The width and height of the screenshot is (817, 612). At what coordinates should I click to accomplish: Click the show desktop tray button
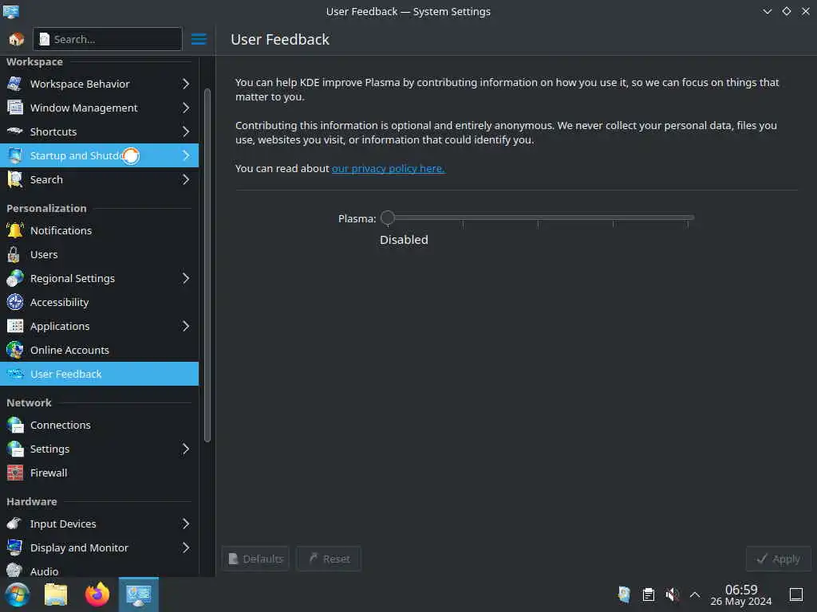795,594
